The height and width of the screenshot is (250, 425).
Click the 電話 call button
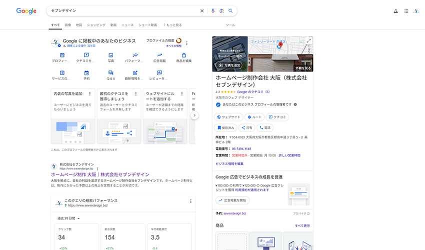[265, 127]
